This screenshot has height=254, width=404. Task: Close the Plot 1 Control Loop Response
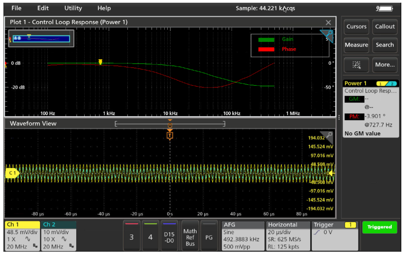(x=328, y=23)
